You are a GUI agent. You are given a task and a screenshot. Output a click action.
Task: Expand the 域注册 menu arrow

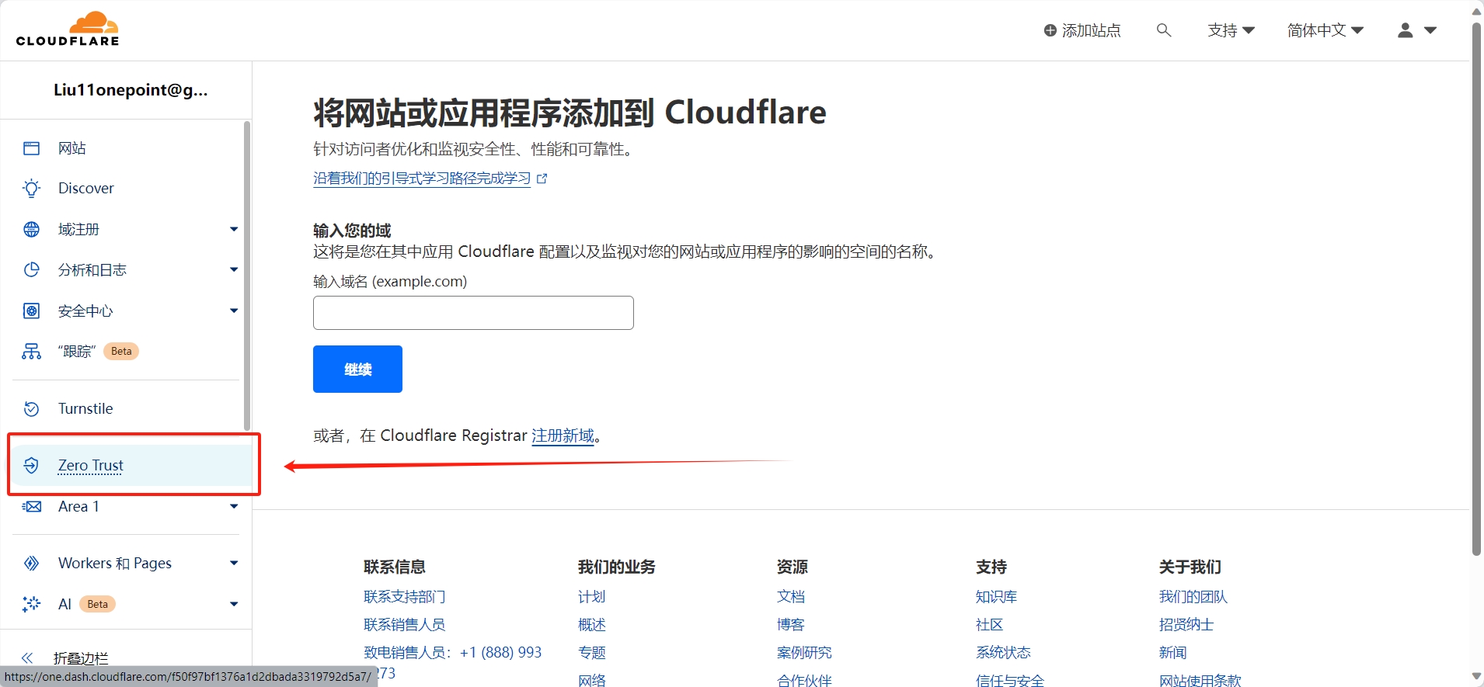click(234, 229)
